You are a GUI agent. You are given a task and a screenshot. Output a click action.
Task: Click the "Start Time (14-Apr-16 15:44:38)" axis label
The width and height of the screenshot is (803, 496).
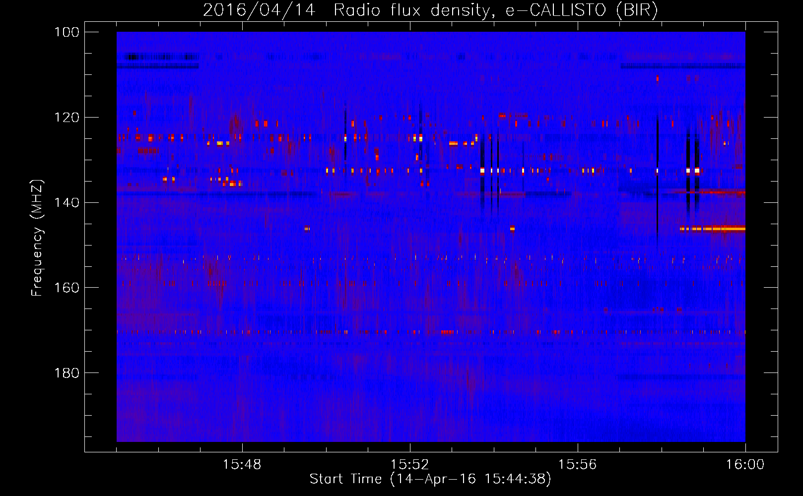point(430,479)
